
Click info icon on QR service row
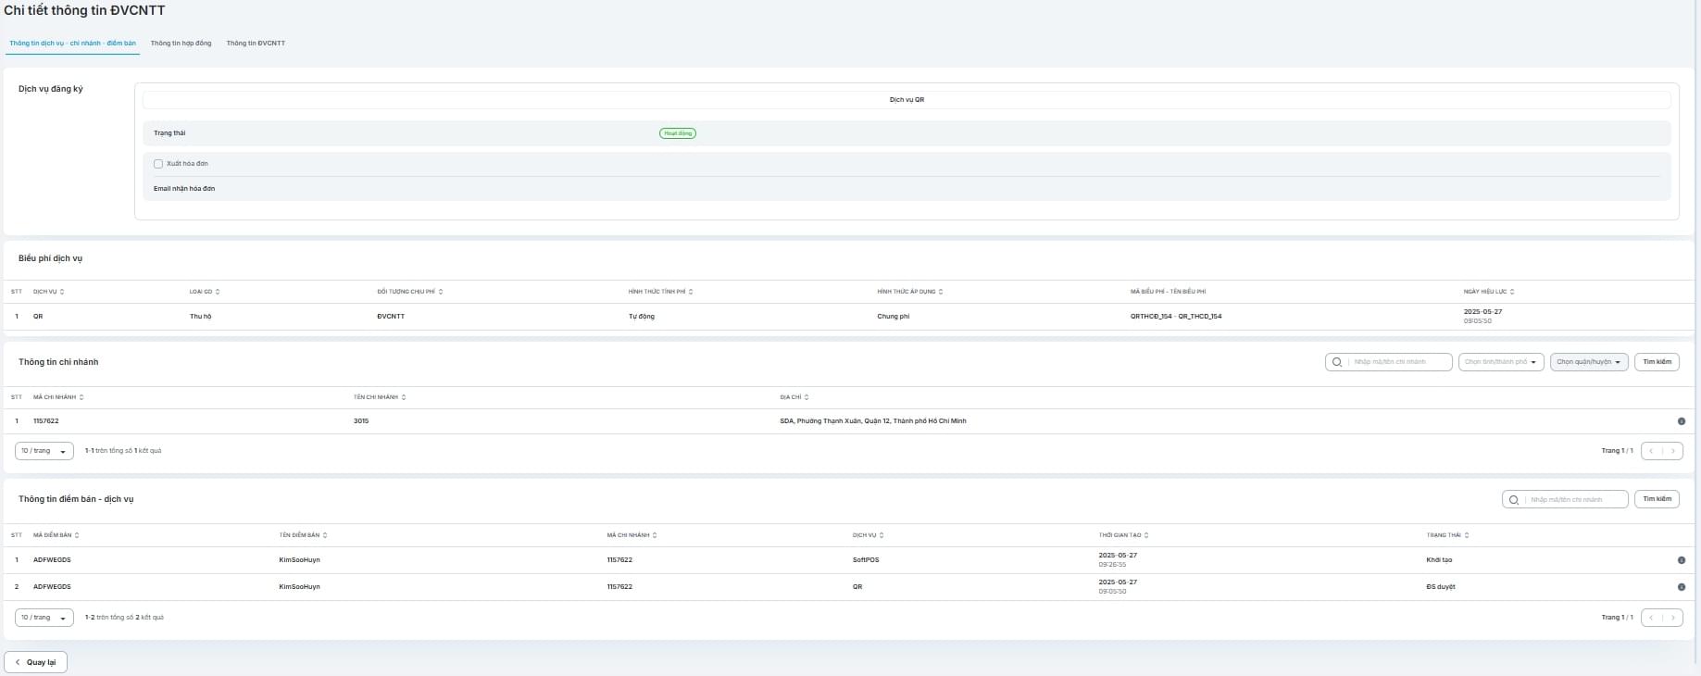(1681, 587)
